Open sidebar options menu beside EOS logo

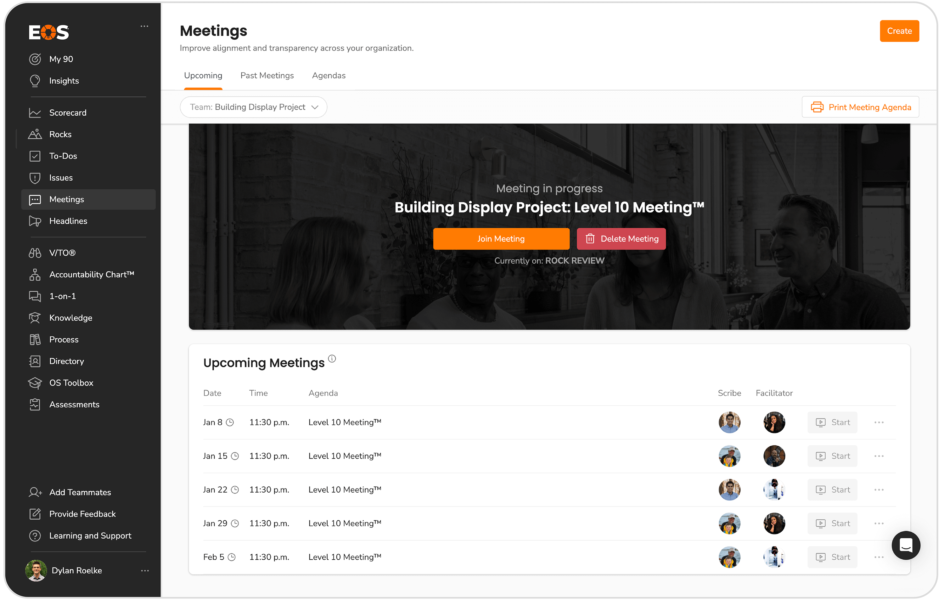144,26
